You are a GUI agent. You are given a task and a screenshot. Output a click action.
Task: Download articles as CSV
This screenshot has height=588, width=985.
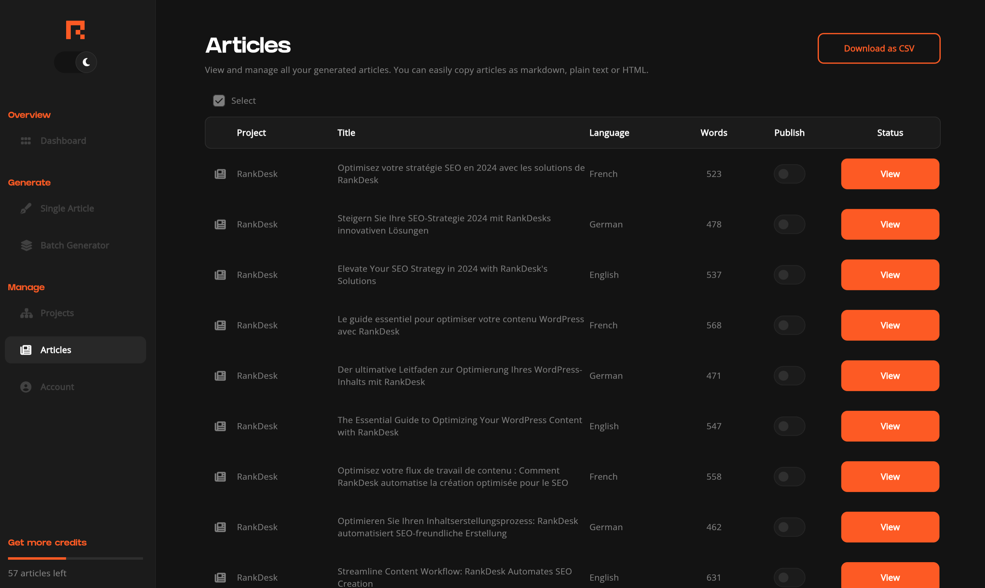[879, 48]
